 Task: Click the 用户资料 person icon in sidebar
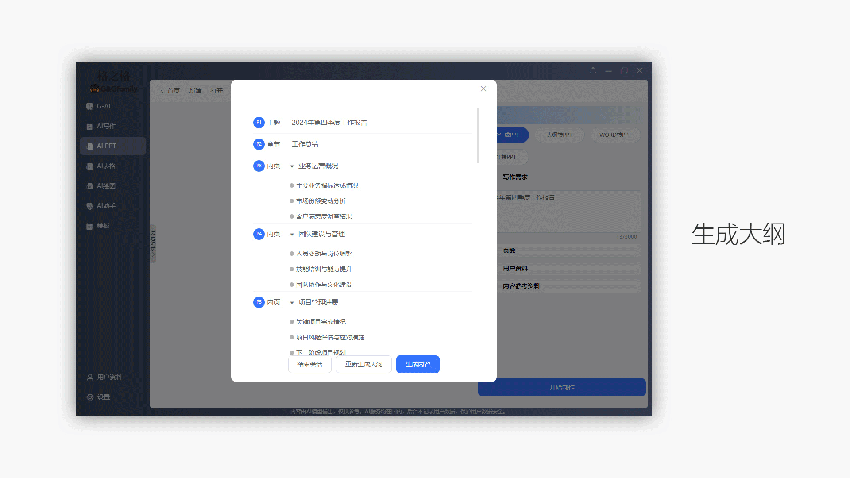click(x=90, y=377)
